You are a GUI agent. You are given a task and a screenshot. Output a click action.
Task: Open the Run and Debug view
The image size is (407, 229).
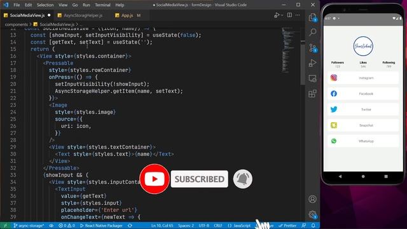[312, 63]
